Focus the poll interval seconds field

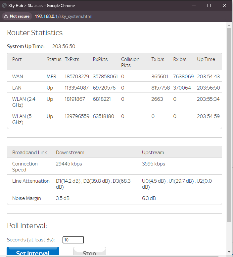click(x=73, y=240)
